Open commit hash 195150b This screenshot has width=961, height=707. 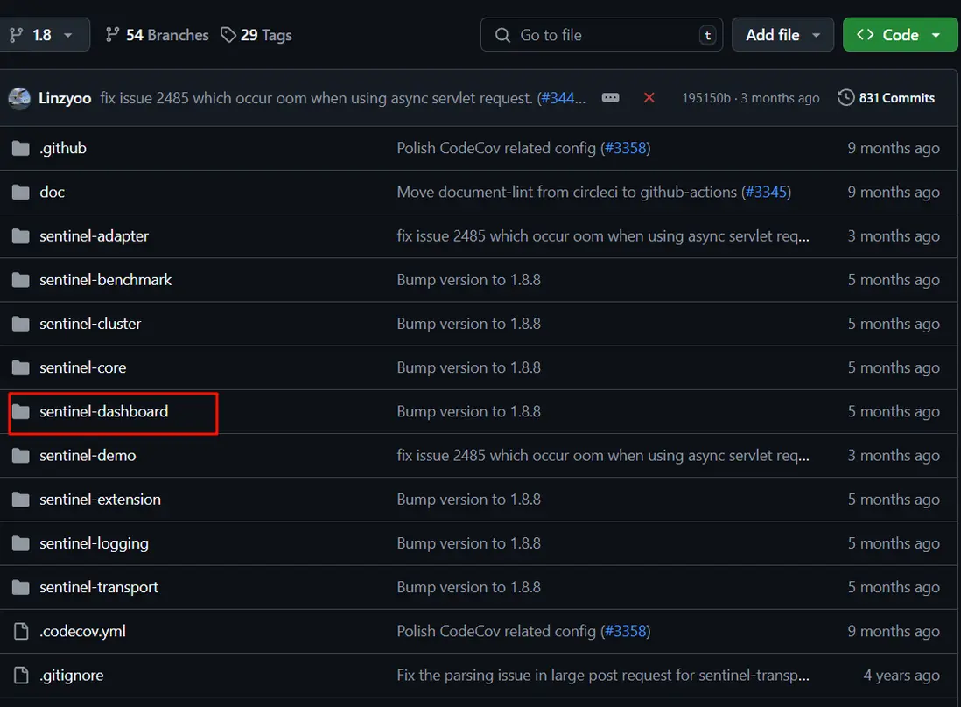click(705, 98)
